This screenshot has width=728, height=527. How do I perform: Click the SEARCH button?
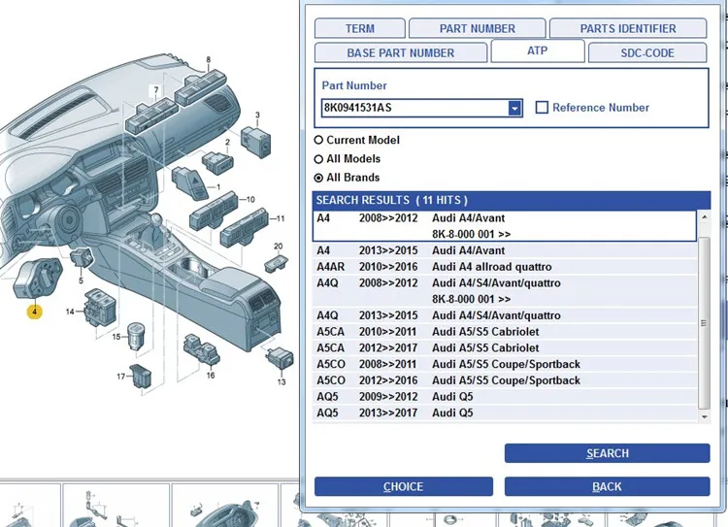608,453
